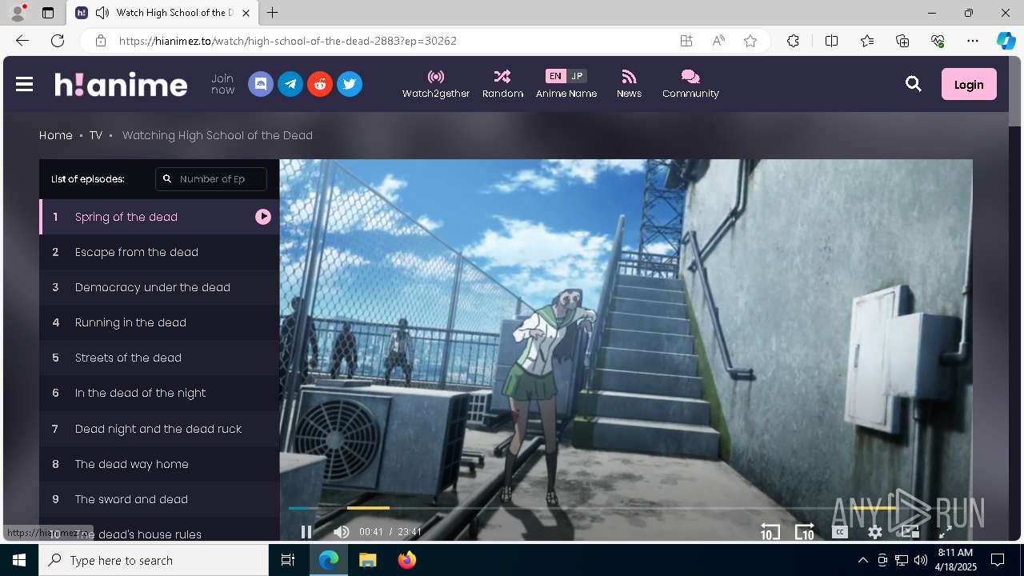Image resolution: width=1024 pixels, height=576 pixels.
Task: Seek on the video progress bar
Action: click(626, 508)
